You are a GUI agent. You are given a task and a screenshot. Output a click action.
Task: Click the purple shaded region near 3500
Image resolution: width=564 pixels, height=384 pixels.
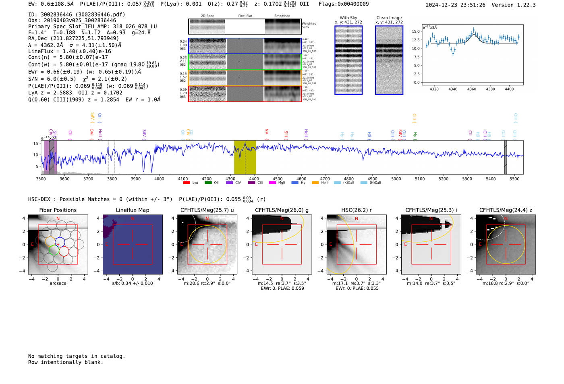coord(51,157)
